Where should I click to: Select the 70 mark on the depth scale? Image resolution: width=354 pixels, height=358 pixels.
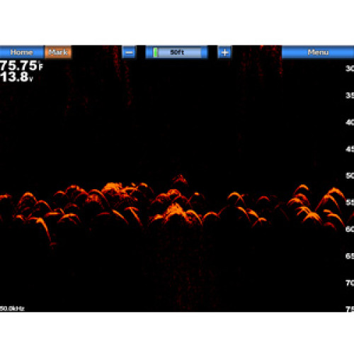(350, 283)
